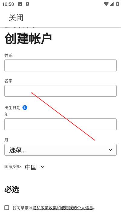Tap the blue birth date info icon
121x216 pixels.
point(25,108)
